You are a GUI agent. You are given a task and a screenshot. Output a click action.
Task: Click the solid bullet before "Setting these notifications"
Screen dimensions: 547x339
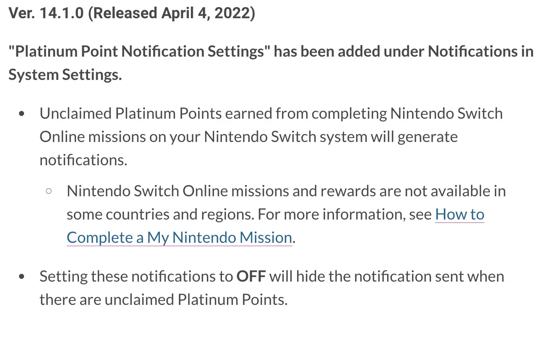point(22,277)
